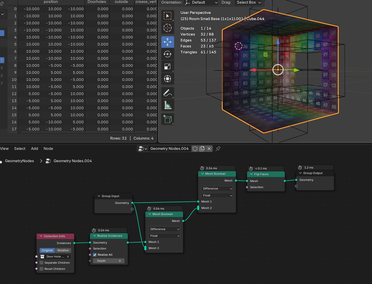372x284 pixels.
Task: Open the node tree browse dropdown
Action: [x=143, y=149]
